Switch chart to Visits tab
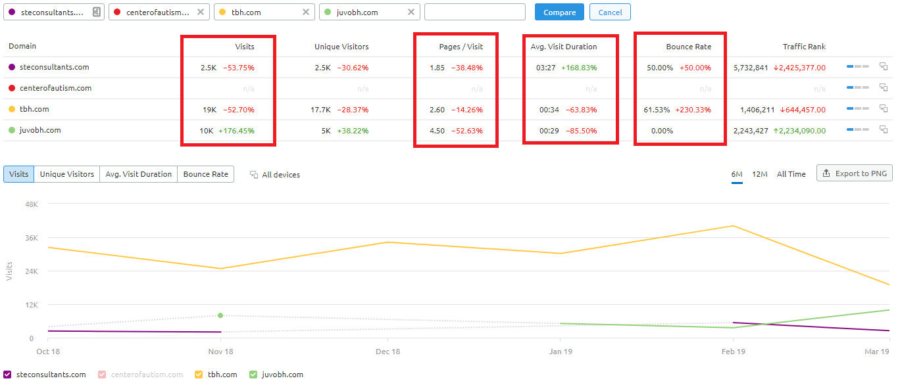Screen dimensions: 900x389 18,174
